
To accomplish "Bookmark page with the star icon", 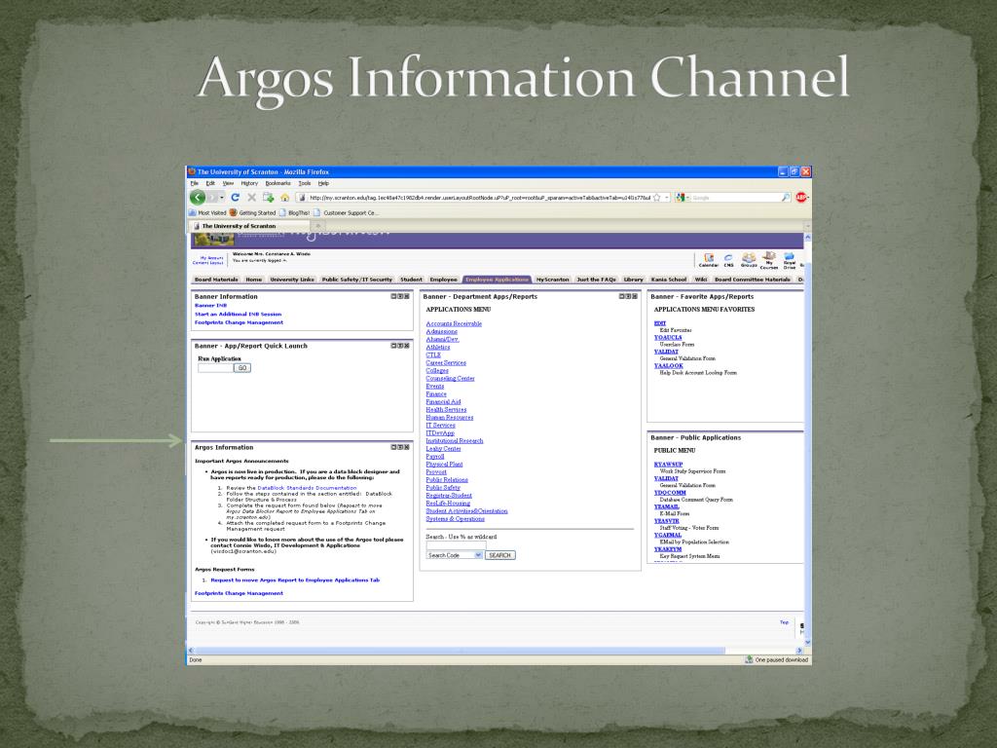I will pyautogui.click(x=657, y=198).
